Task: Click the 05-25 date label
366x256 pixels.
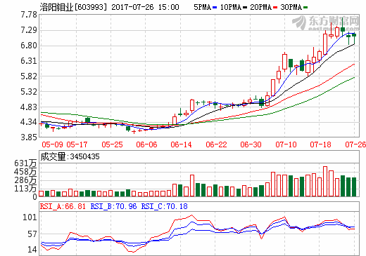Action: coord(112,144)
